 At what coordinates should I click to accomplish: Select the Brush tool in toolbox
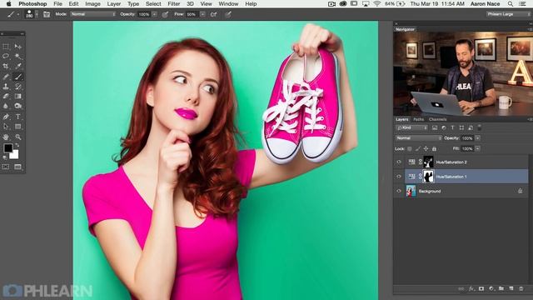(x=18, y=77)
